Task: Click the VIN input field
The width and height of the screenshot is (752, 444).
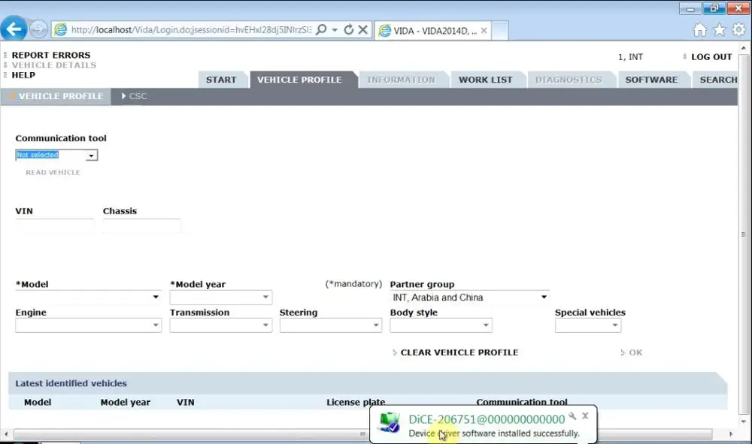Action: 54,225
